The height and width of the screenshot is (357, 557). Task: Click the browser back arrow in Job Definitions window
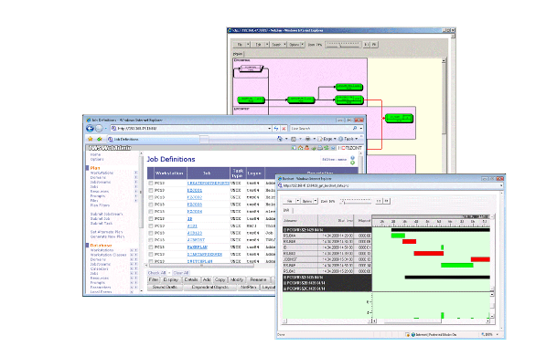point(90,129)
